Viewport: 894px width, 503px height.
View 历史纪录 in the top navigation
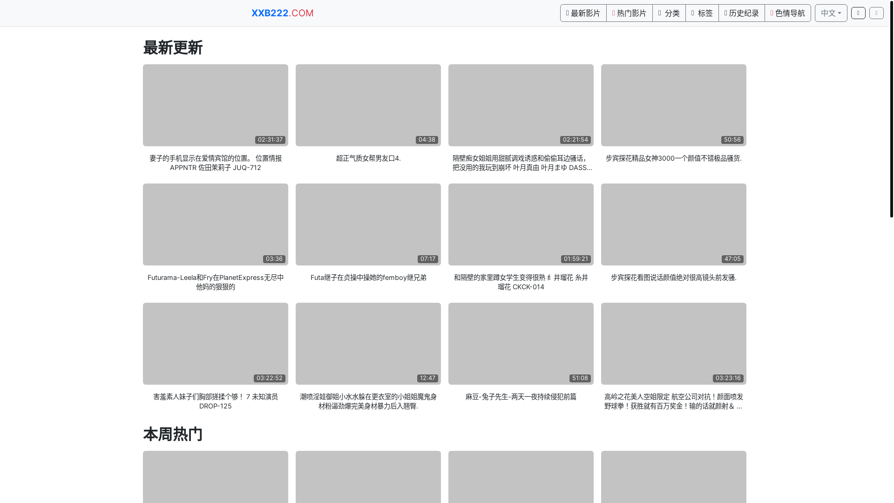(x=741, y=13)
